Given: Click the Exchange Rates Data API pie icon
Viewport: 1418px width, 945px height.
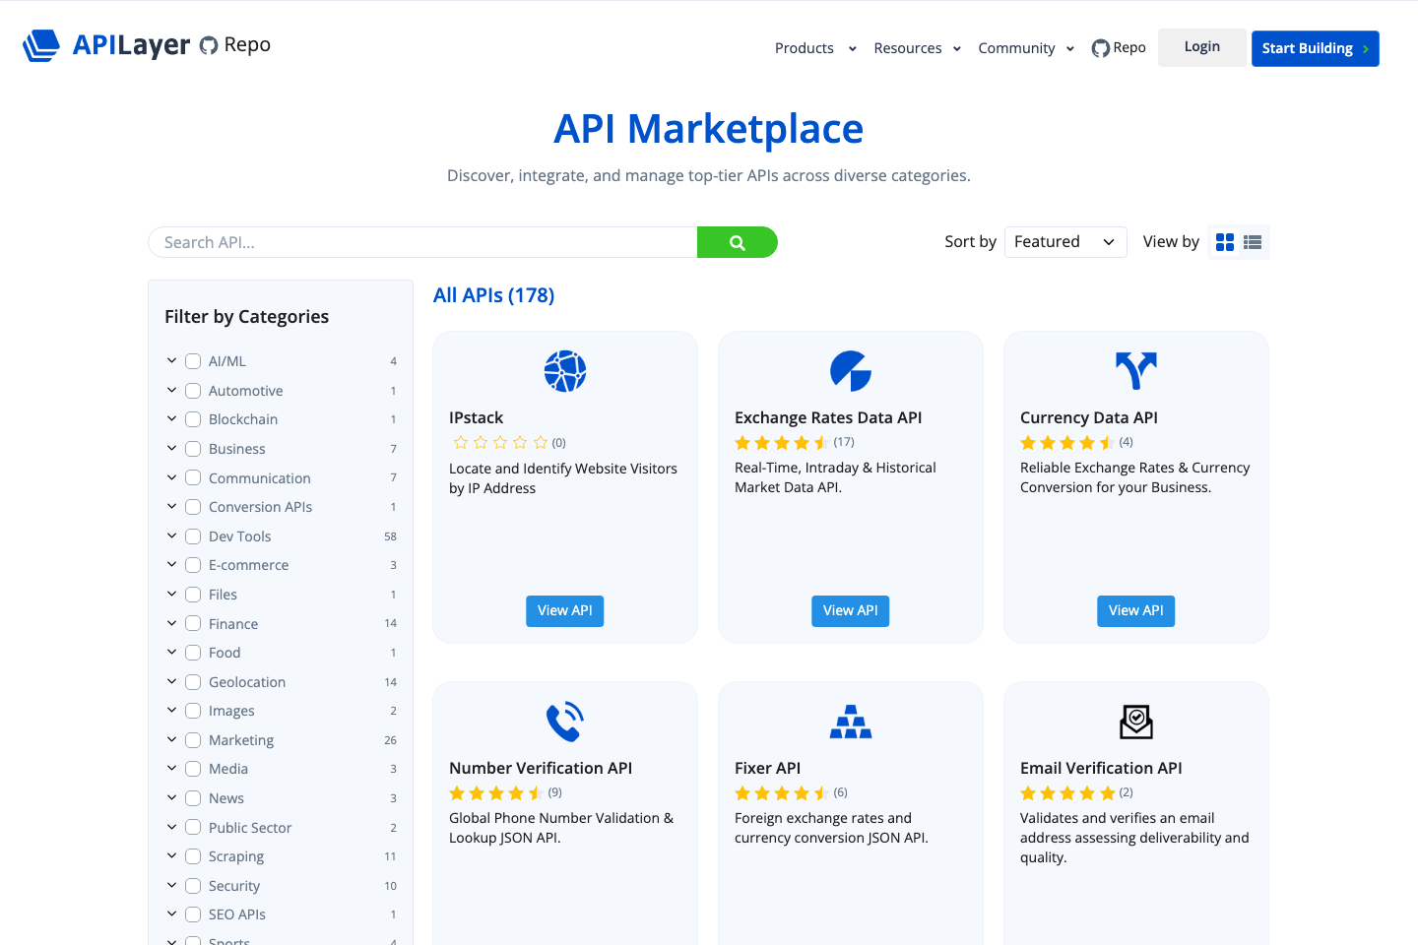Looking at the screenshot, I should tap(850, 371).
